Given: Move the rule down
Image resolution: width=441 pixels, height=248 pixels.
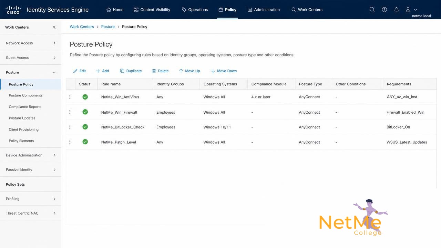Looking at the screenshot, I should coord(224,71).
